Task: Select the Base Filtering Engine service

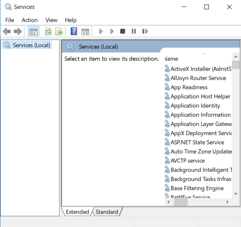Action: (197, 188)
